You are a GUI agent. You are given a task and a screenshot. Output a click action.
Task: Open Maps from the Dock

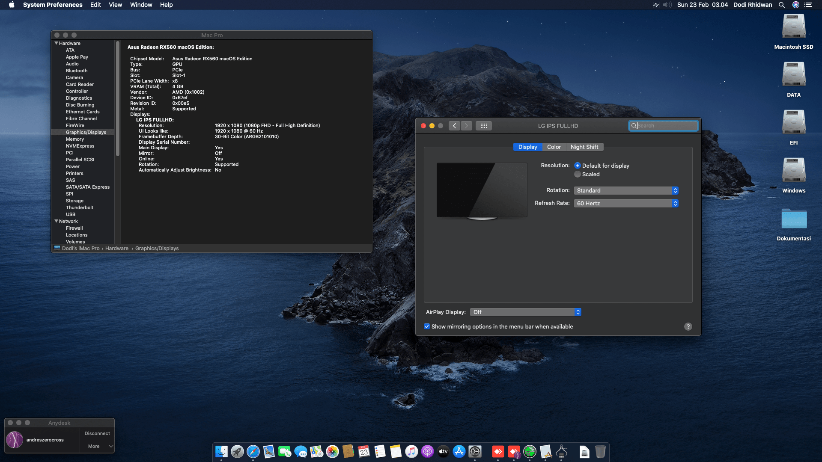coord(316,451)
